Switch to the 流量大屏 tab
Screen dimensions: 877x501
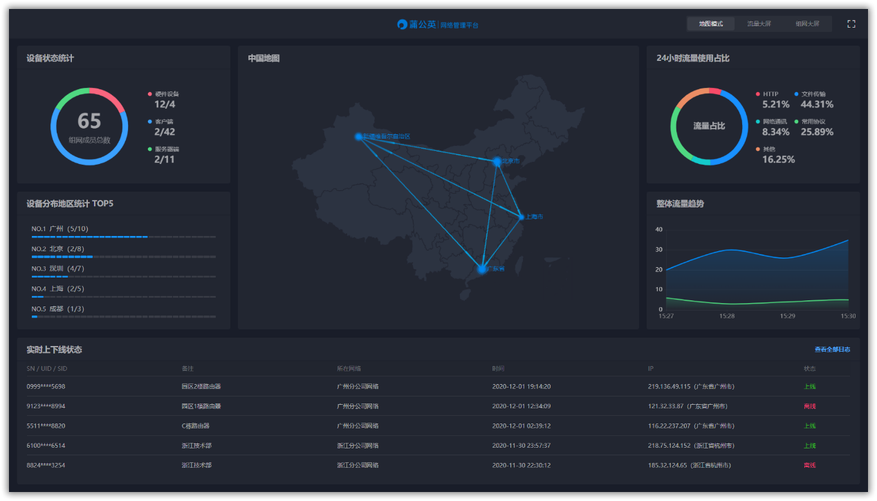tap(759, 24)
